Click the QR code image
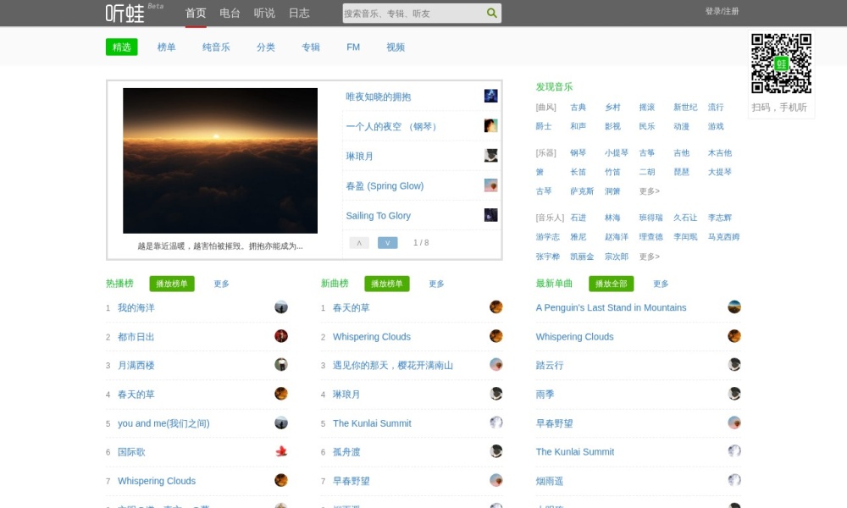The height and width of the screenshot is (508, 847). 781,63
